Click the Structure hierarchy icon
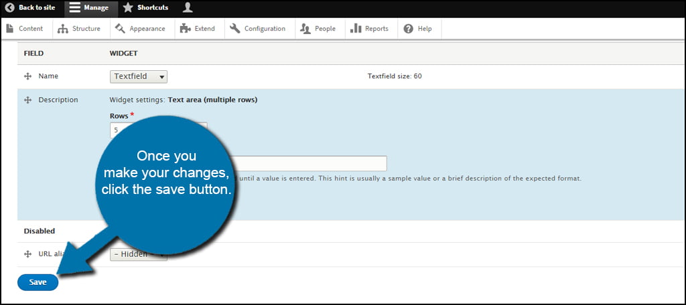The image size is (686, 305). (x=62, y=29)
